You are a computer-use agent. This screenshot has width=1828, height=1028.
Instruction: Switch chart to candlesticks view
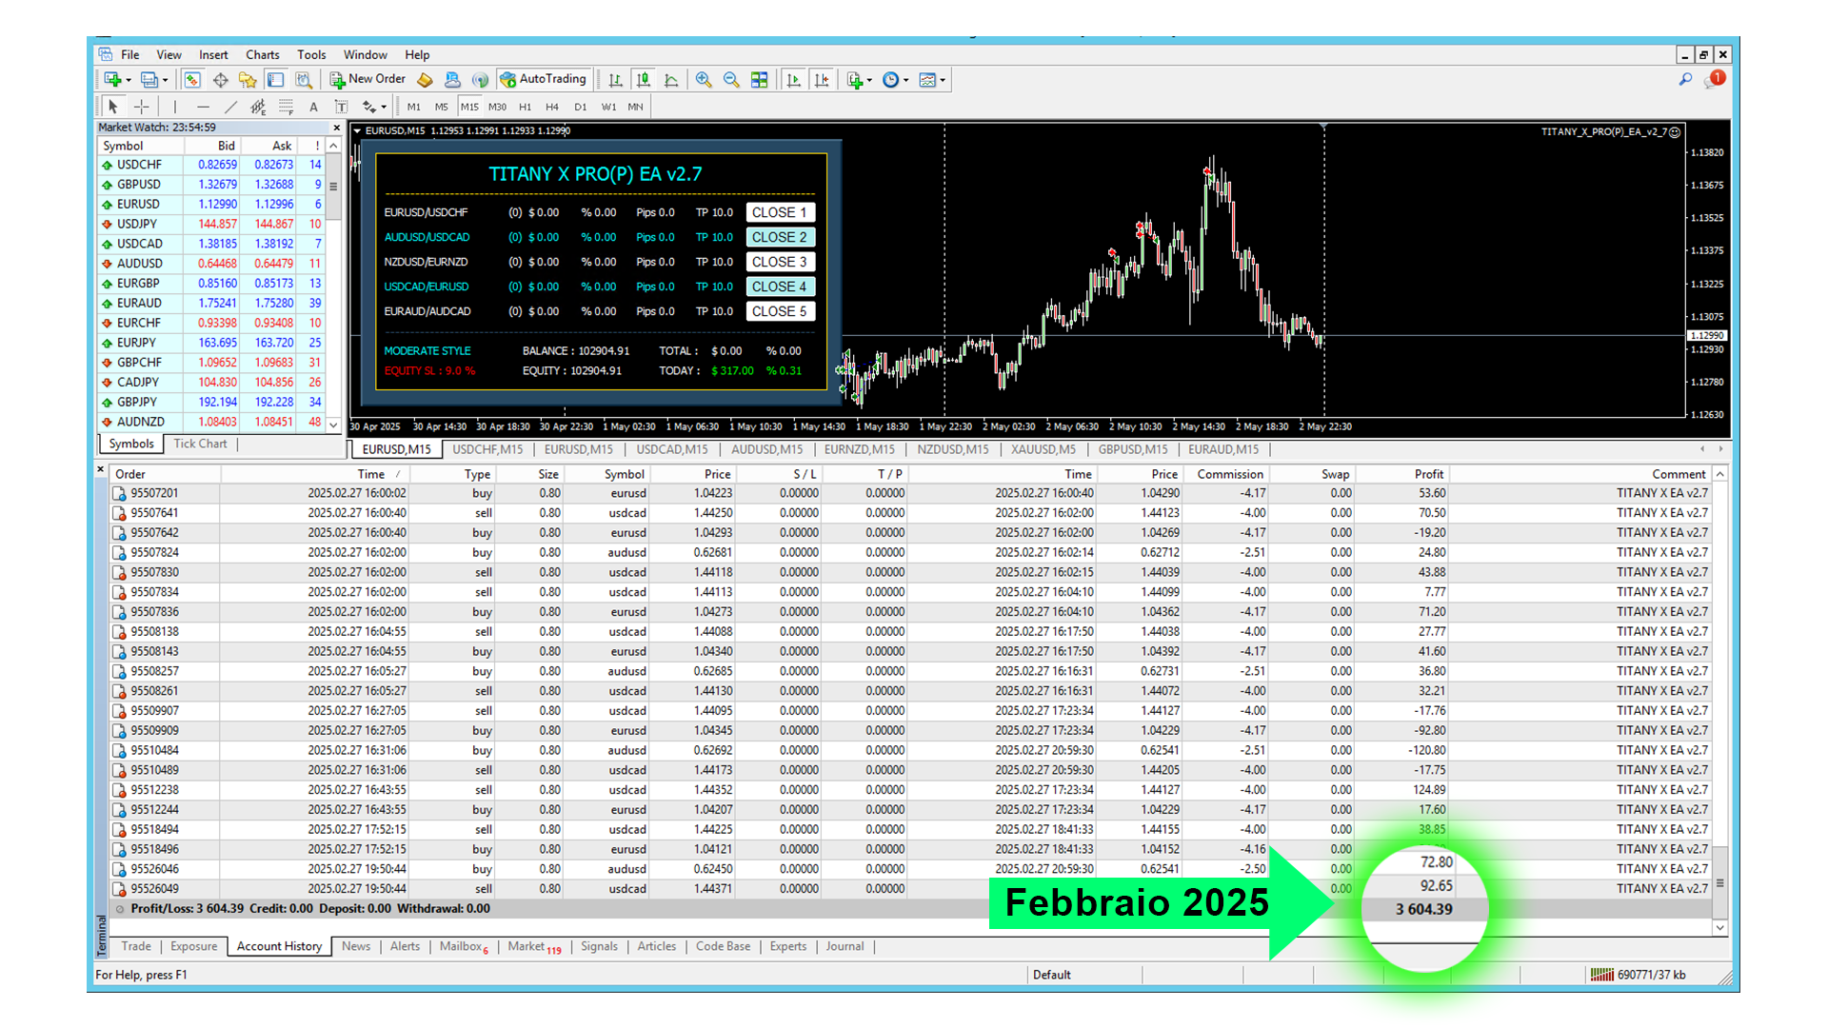coord(644,80)
